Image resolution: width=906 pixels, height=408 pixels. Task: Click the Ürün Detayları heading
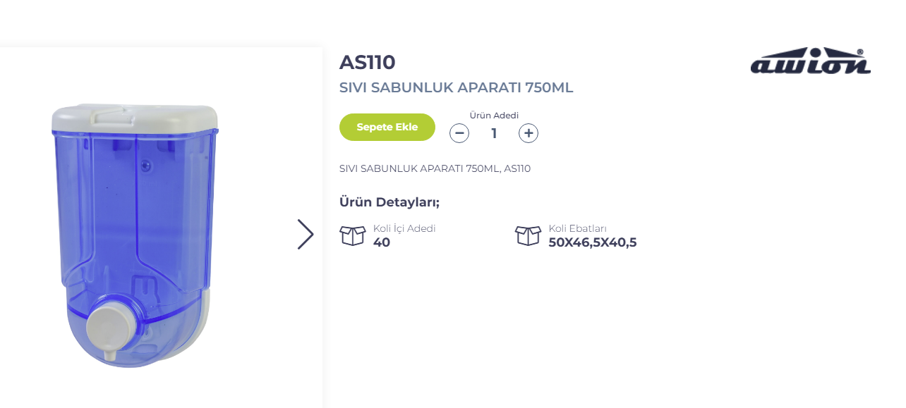389,203
